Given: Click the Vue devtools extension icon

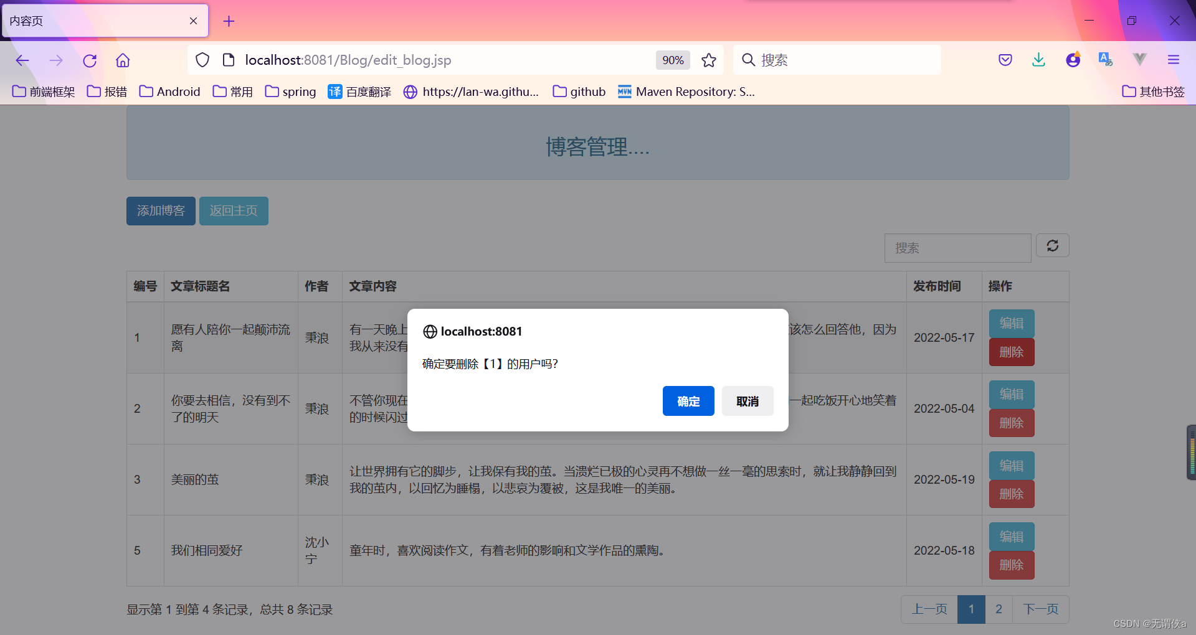Looking at the screenshot, I should click(1140, 60).
